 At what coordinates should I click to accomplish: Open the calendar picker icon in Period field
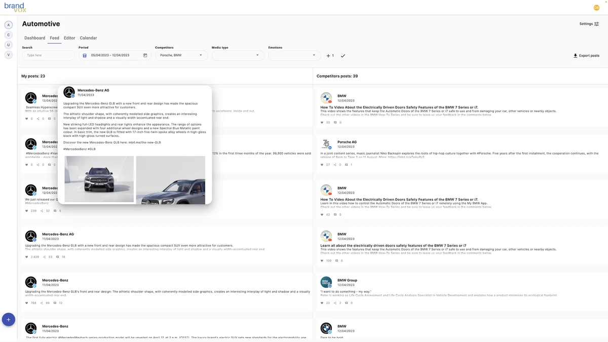pyautogui.click(x=145, y=56)
